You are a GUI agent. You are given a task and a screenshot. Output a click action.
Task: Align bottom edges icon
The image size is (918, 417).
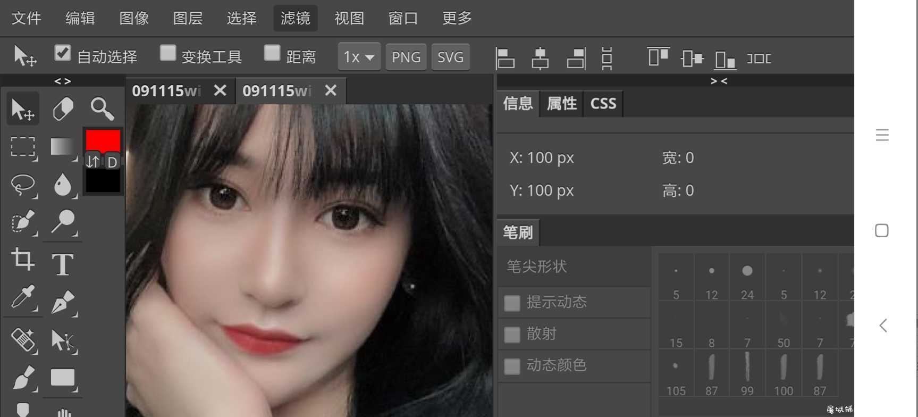725,59
